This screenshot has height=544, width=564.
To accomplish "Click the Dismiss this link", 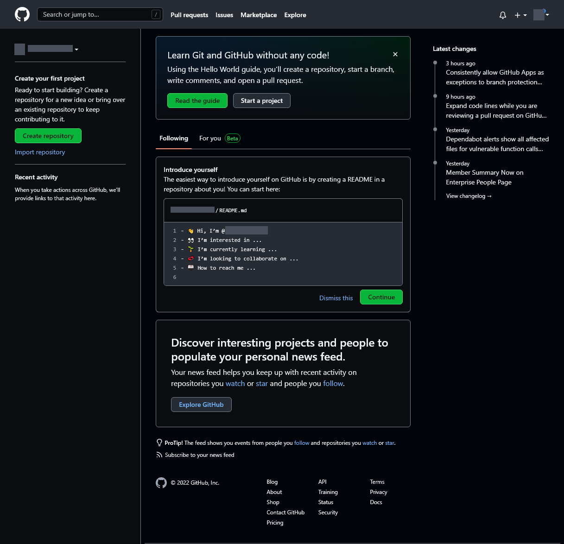I will click(x=336, y=298).
